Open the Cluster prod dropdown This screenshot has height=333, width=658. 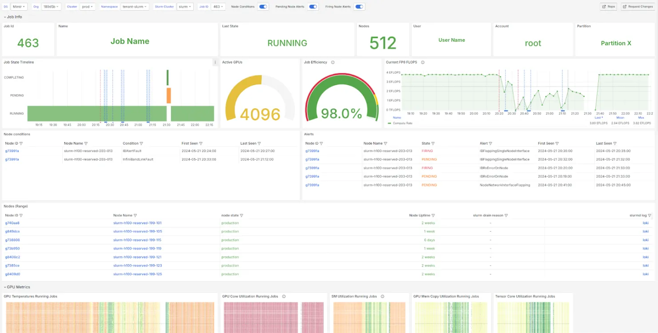(87, 7)
